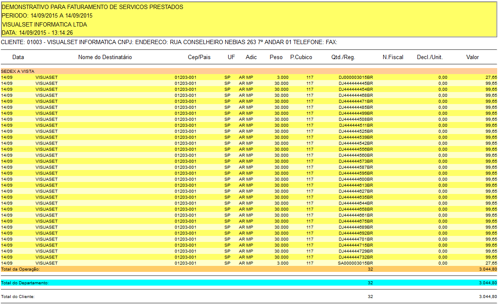Select the 3.044,80 value in Total da Operação row
498x304 pixels.
pyautogui.click(x=488, y=269)
